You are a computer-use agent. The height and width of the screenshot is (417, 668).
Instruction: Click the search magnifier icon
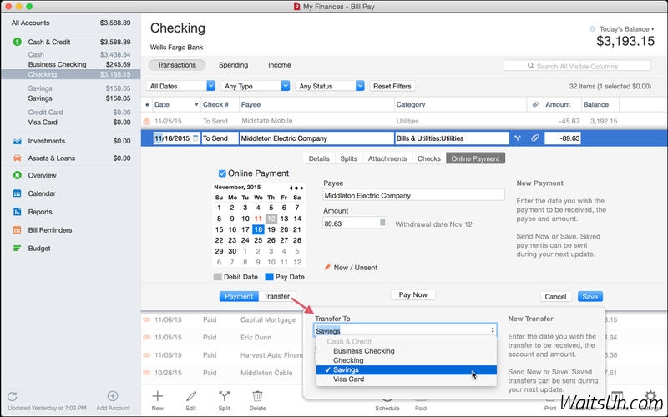click(530, 66)
